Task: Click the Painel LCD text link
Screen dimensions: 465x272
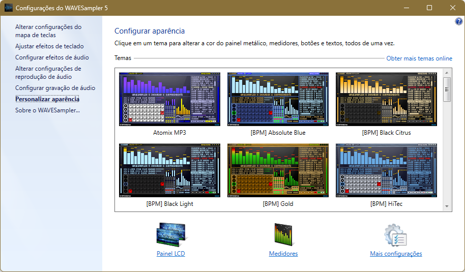Action: 171,254
